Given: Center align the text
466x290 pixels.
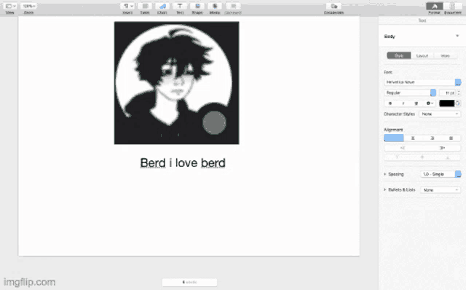Looking at the screenshot, I should pyautogui.click(x=413, y=138).
